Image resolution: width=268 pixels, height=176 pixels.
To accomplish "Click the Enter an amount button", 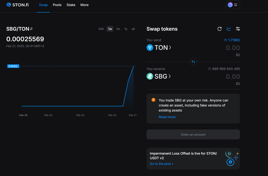I will click(x=193, y=134).
